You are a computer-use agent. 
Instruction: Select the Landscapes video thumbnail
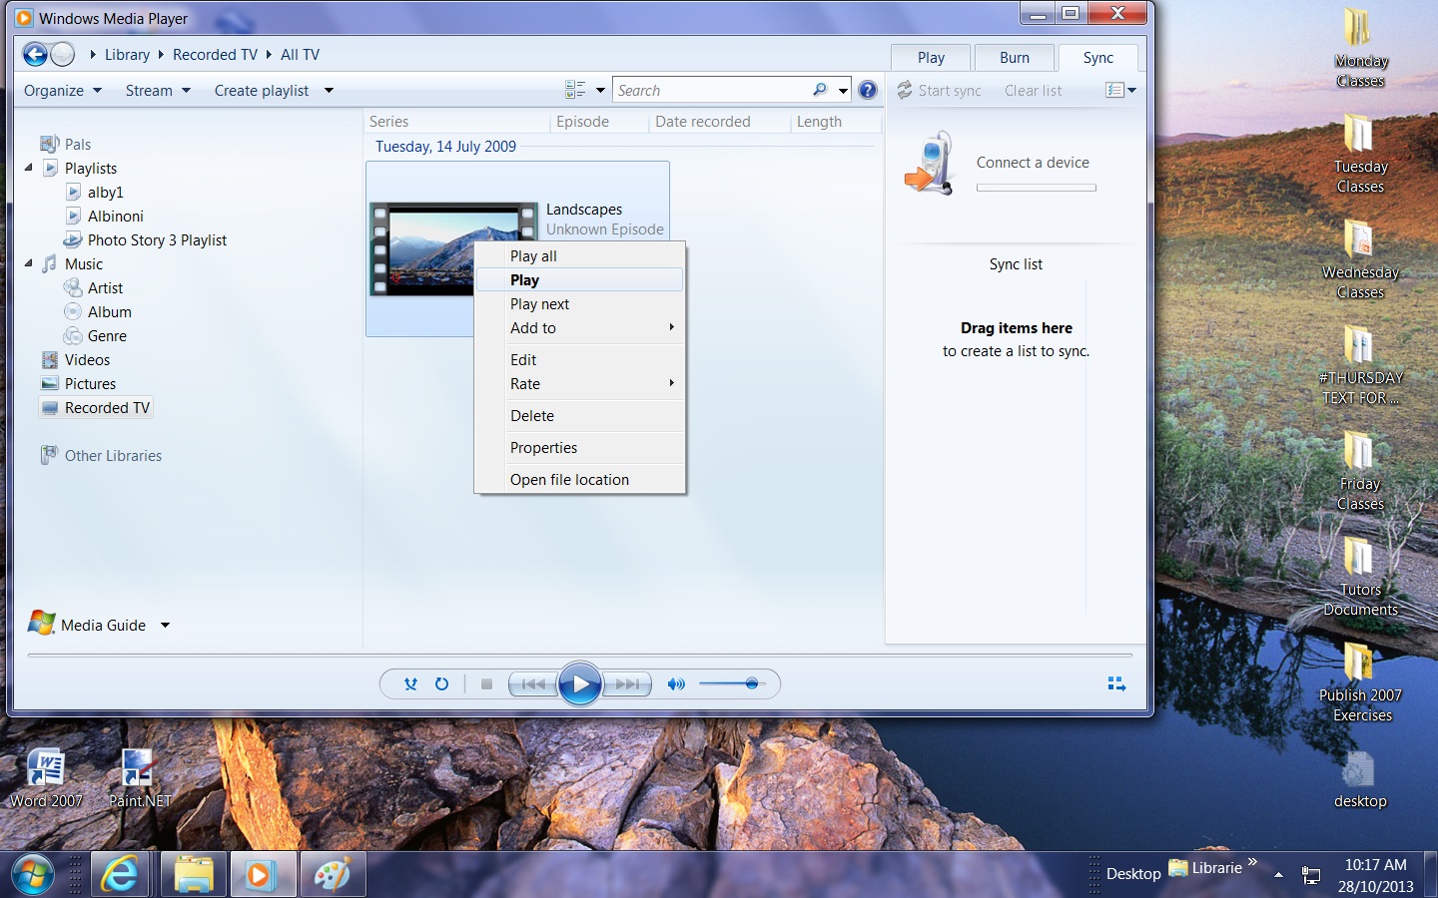pos(454,249)
